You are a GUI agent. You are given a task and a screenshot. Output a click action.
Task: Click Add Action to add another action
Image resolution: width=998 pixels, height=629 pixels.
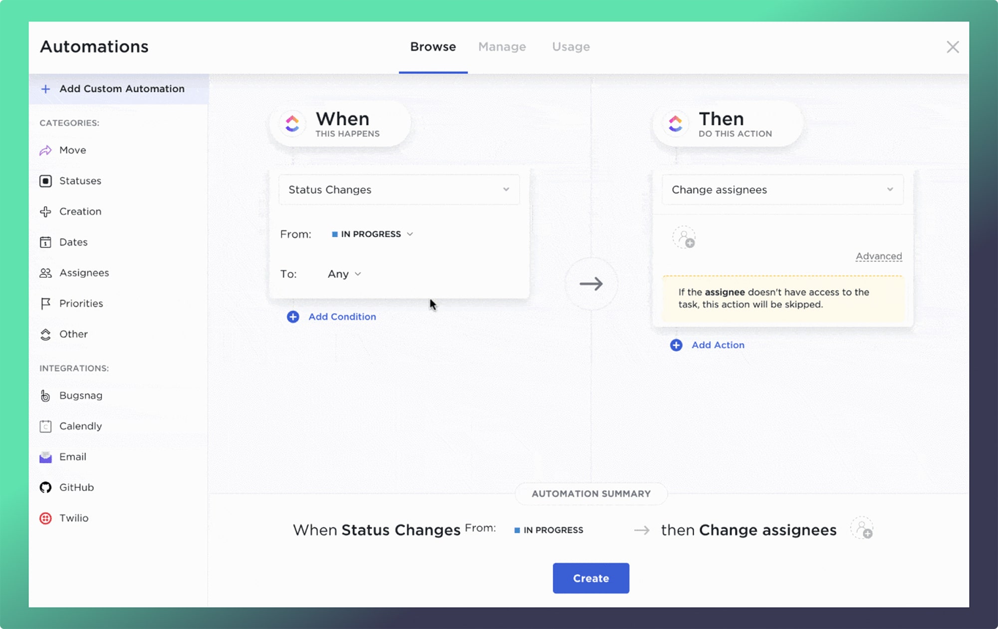click(708, 344)
